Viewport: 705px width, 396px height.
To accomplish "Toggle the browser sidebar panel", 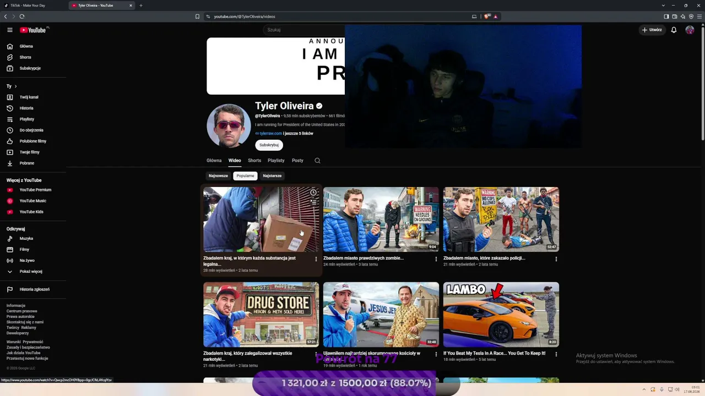I will coord(666,16).
